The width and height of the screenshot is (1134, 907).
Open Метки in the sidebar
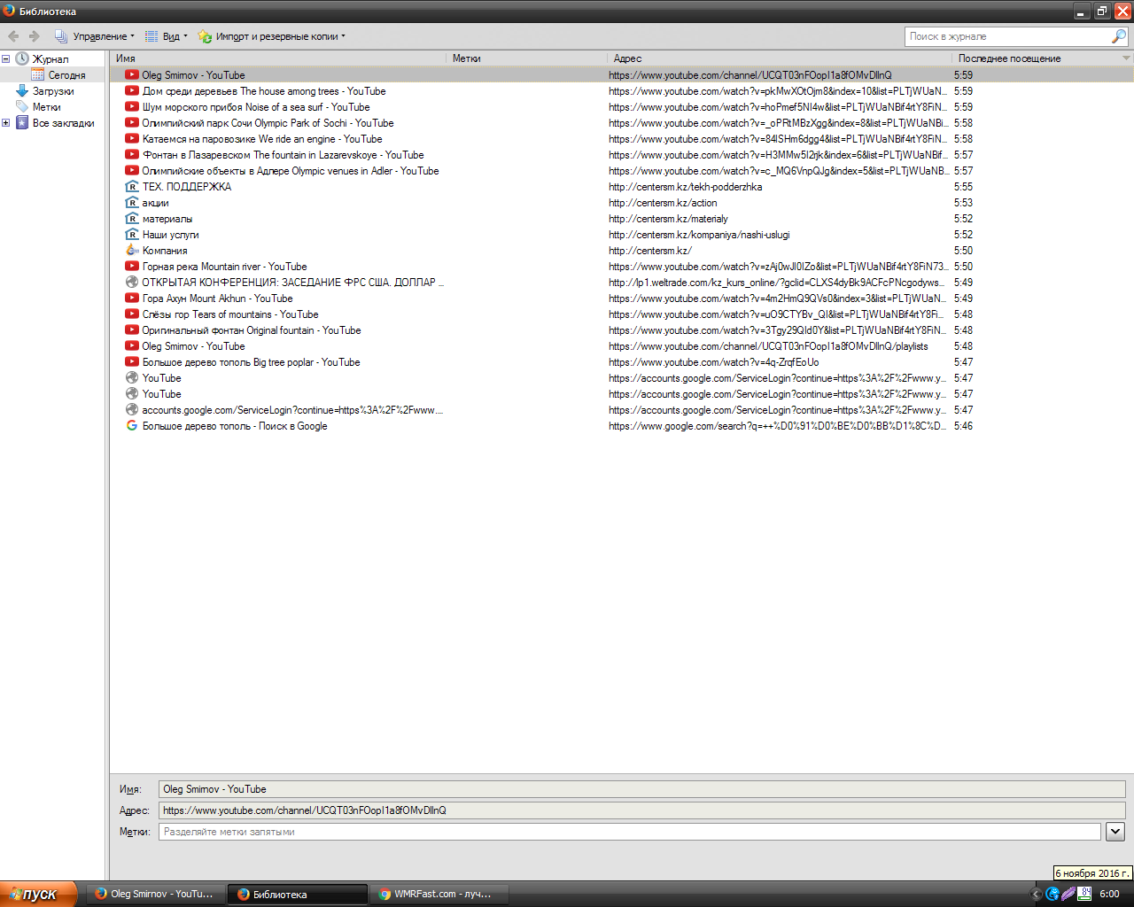click(46, 107)
